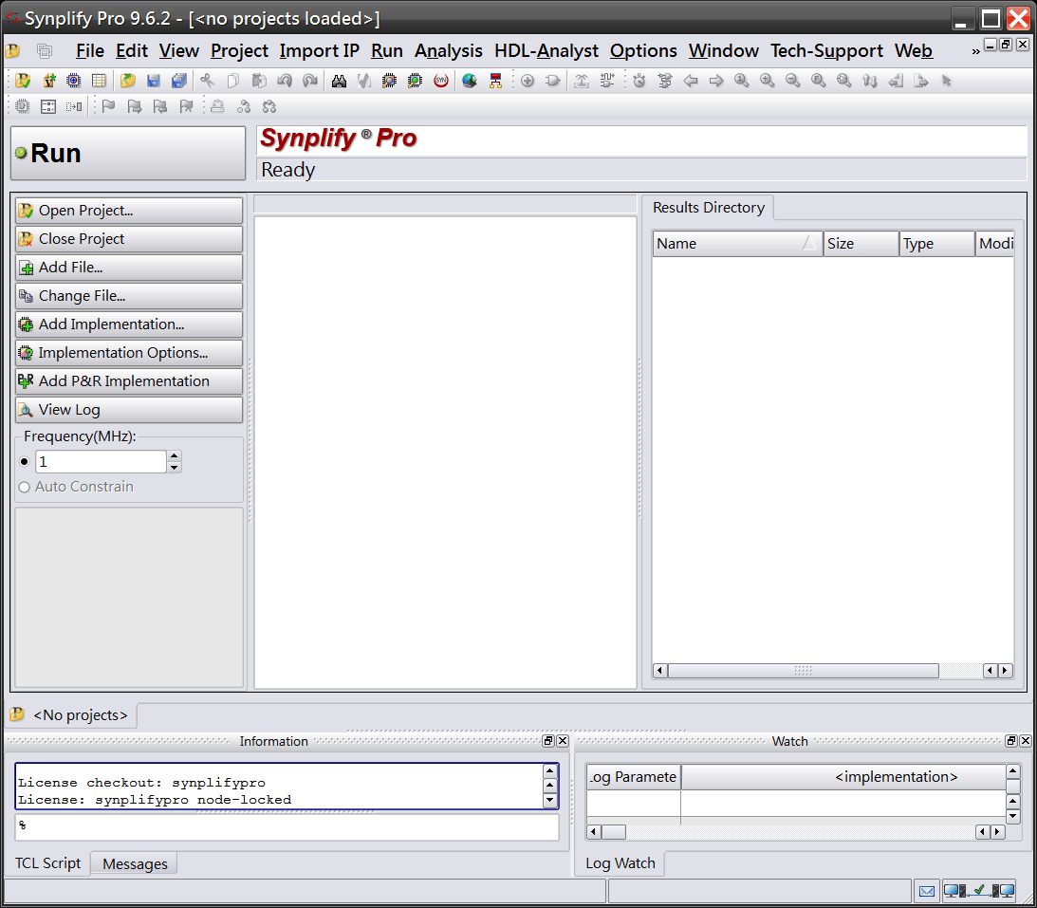This screenshot has height=908, width=1037.
Task: Click the envelope icon in status bar
Action: coord(927,891)
